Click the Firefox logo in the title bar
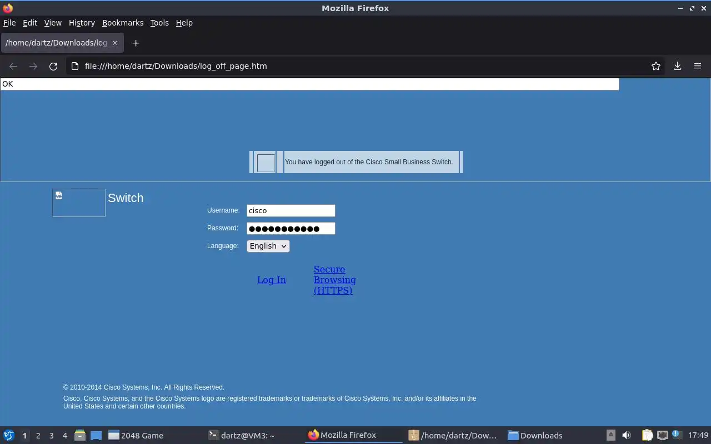The width and height of the screenshot is (711, 444). [x=8, y=8]
